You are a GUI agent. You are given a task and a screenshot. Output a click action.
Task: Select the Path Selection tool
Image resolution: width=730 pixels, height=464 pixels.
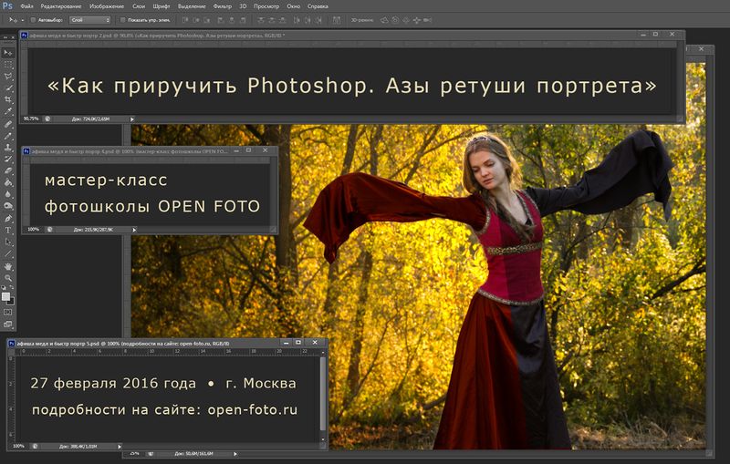pos(8,242)
